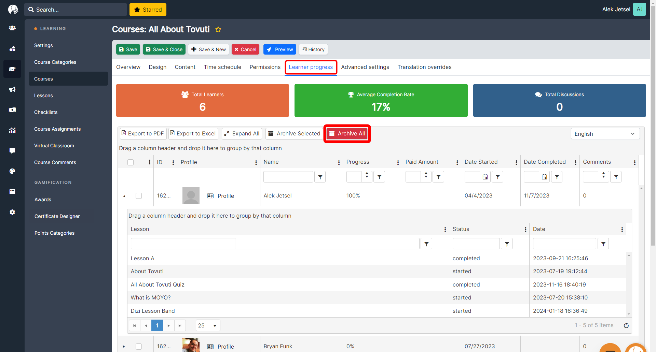Click Archive All button
The width and height of the screenshot is (656, 352).
tap(347, 134)
